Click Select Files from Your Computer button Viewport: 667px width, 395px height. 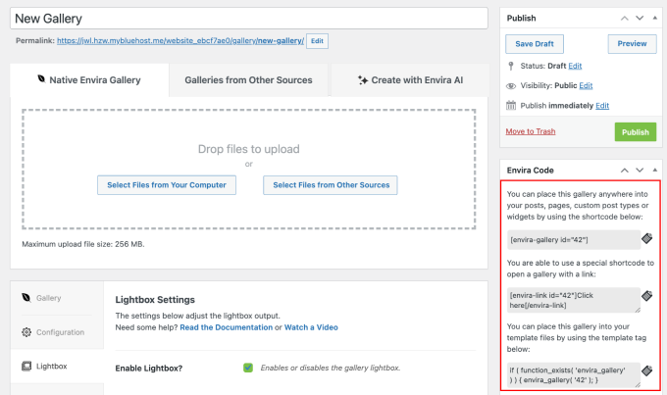(x=166, y=185)
